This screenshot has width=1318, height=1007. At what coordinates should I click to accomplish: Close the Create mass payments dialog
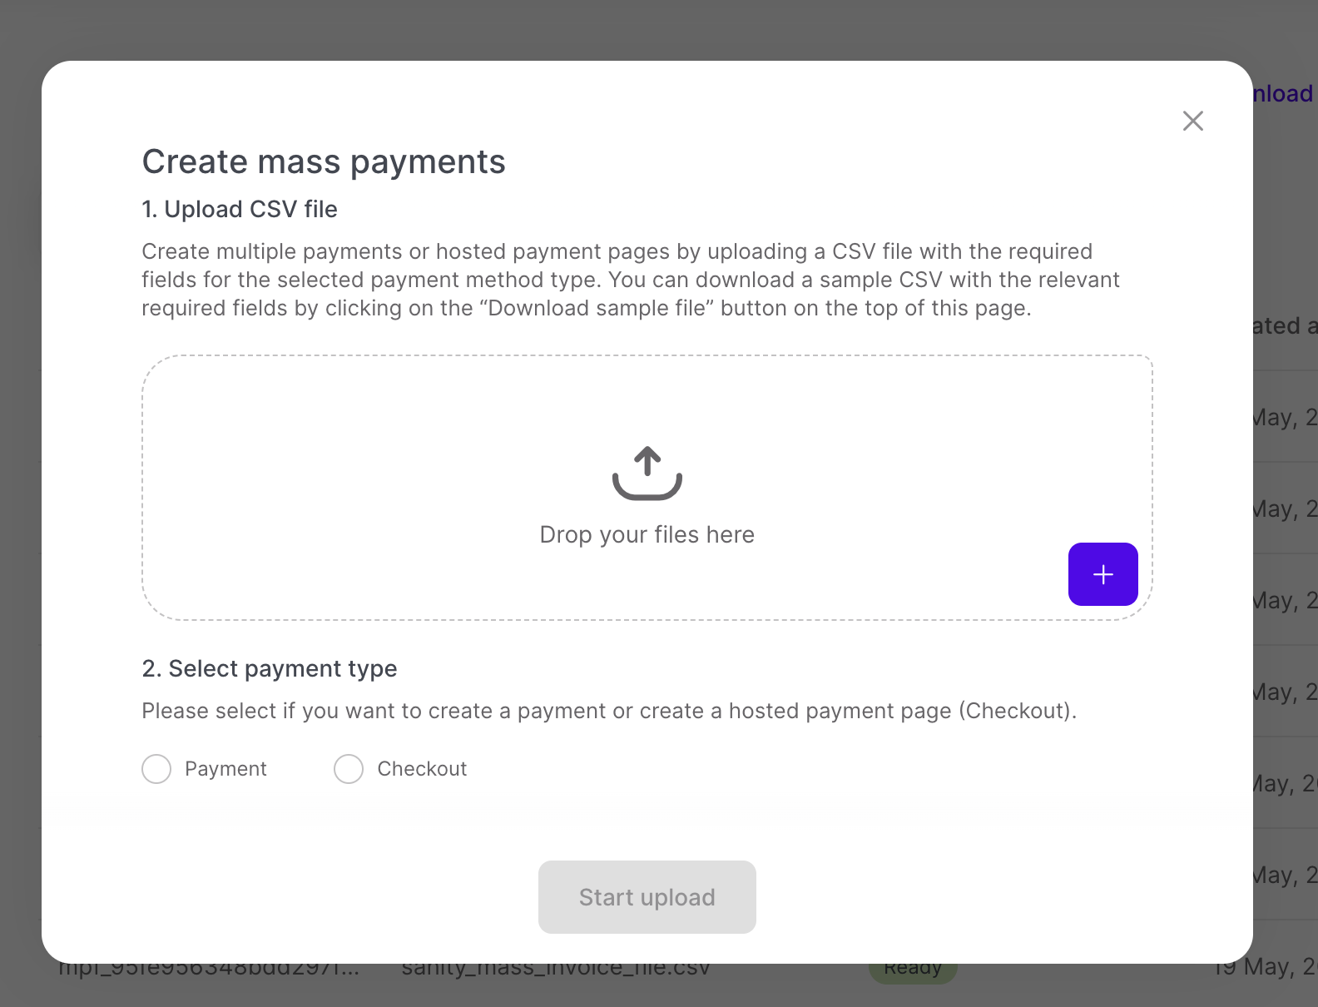click(1192, 121)
